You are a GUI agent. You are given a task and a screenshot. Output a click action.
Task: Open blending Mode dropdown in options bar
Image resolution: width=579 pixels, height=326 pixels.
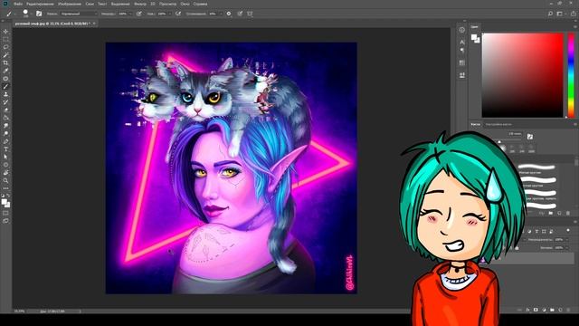click(79, 14)
